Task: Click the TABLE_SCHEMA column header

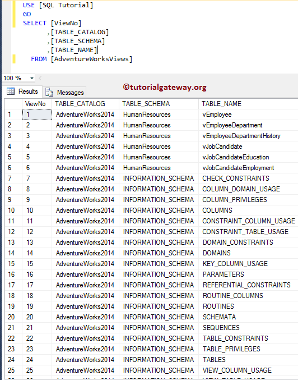Action: point(159,104)
